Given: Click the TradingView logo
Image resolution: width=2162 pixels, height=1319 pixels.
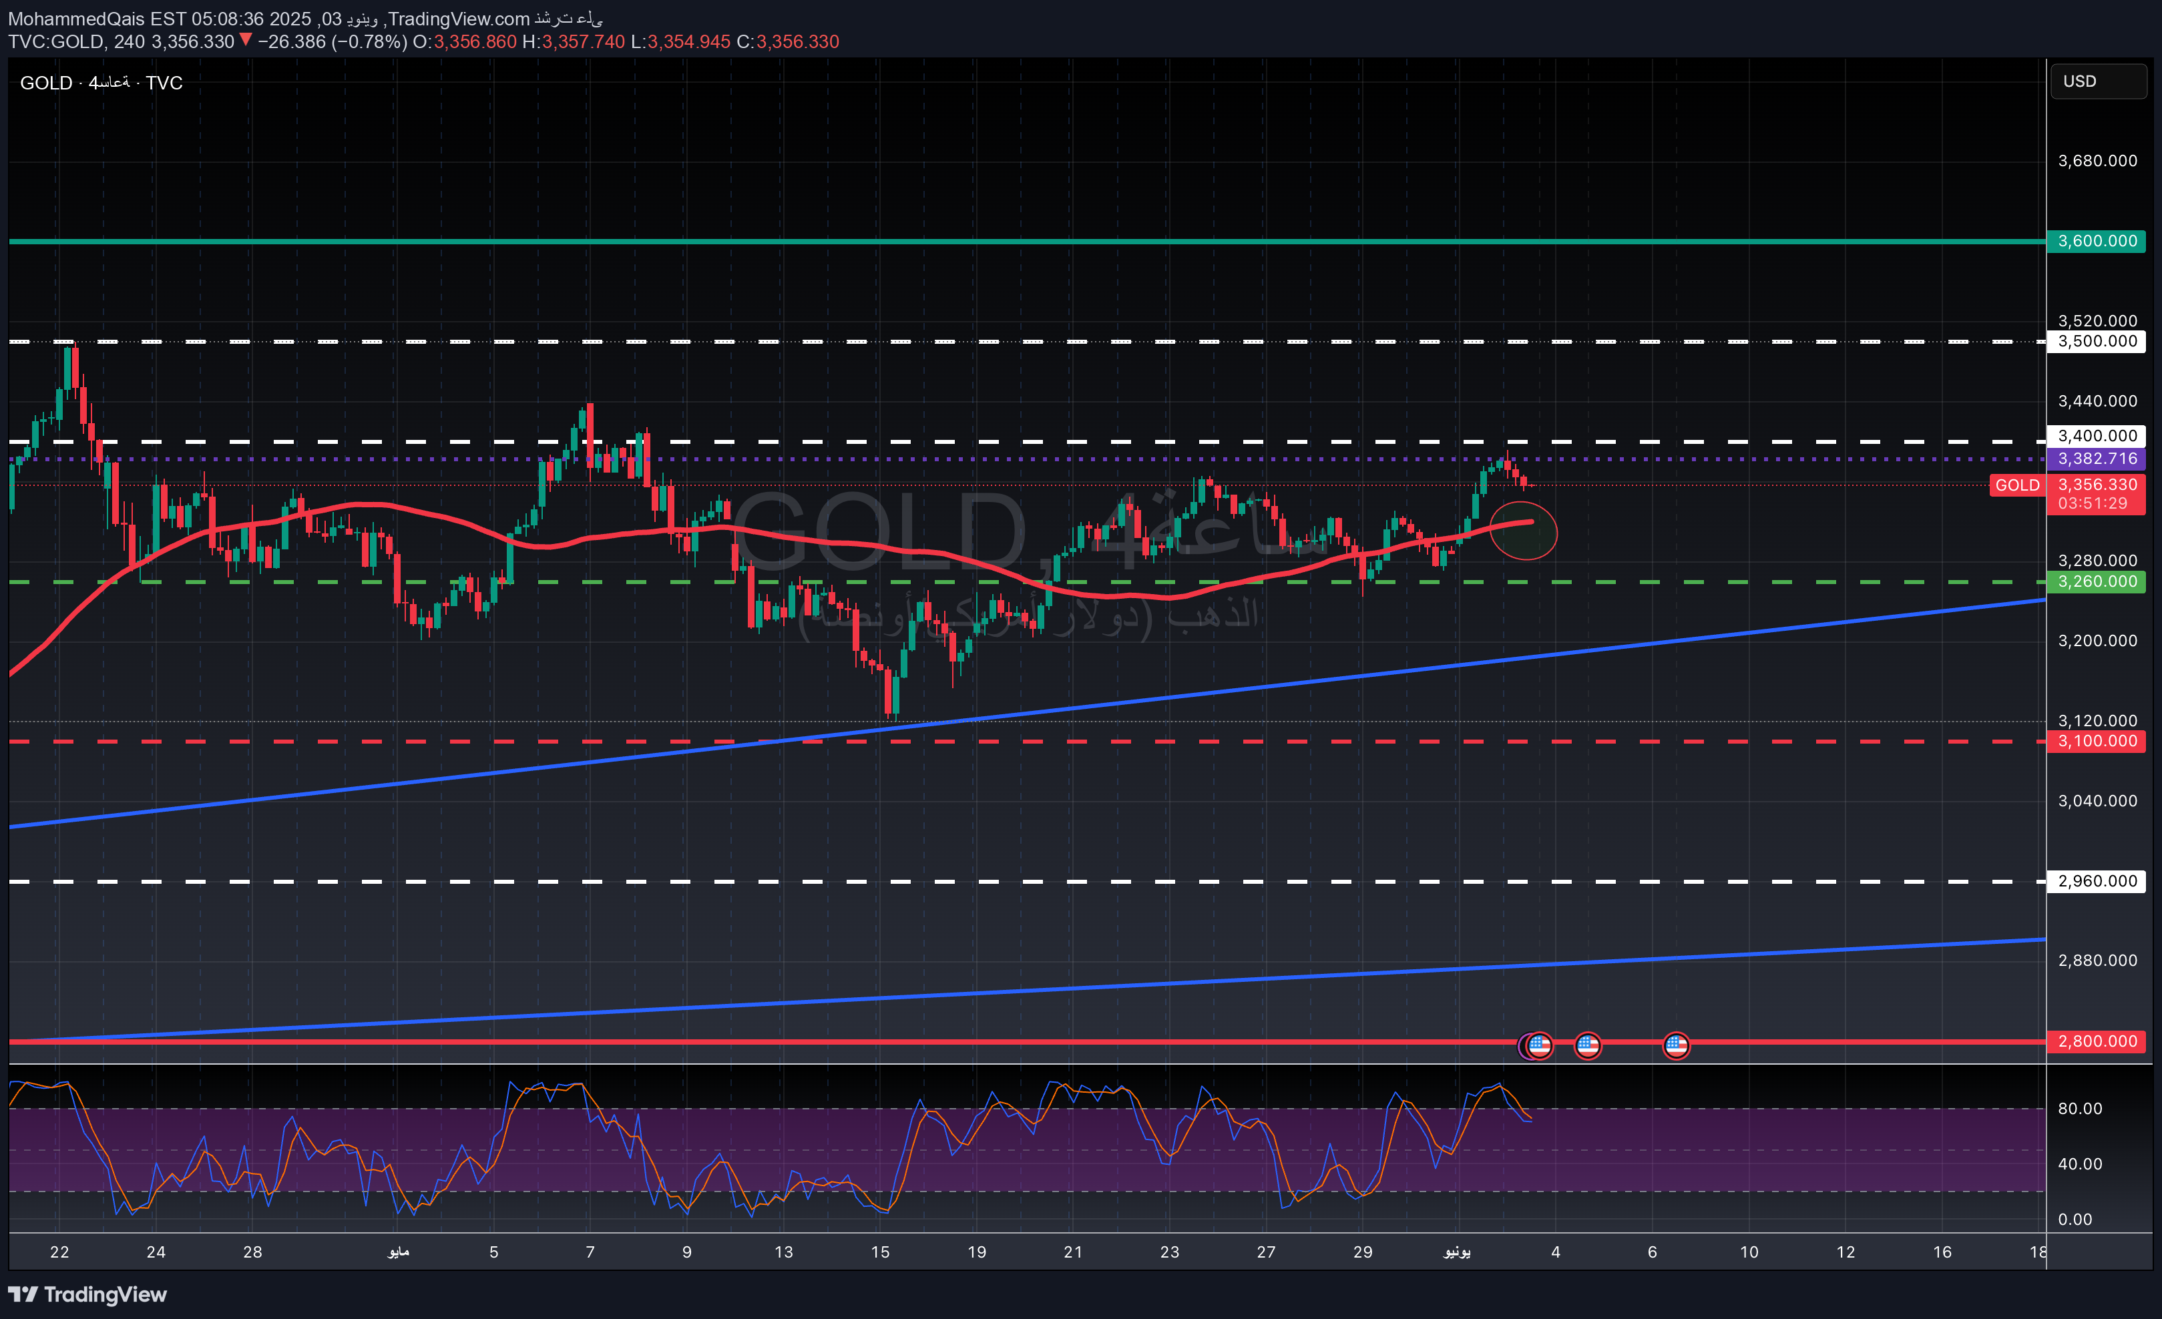Looking at the screenshot, I should [87, 1294].
